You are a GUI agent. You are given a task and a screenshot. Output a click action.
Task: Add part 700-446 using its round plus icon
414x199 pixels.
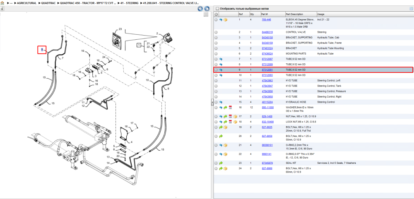click(216, 20)
